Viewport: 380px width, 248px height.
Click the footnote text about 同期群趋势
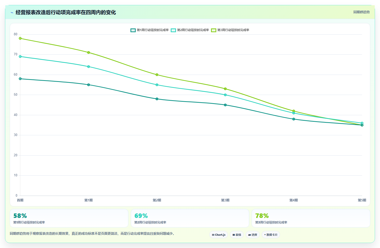(x=92, y=233)
